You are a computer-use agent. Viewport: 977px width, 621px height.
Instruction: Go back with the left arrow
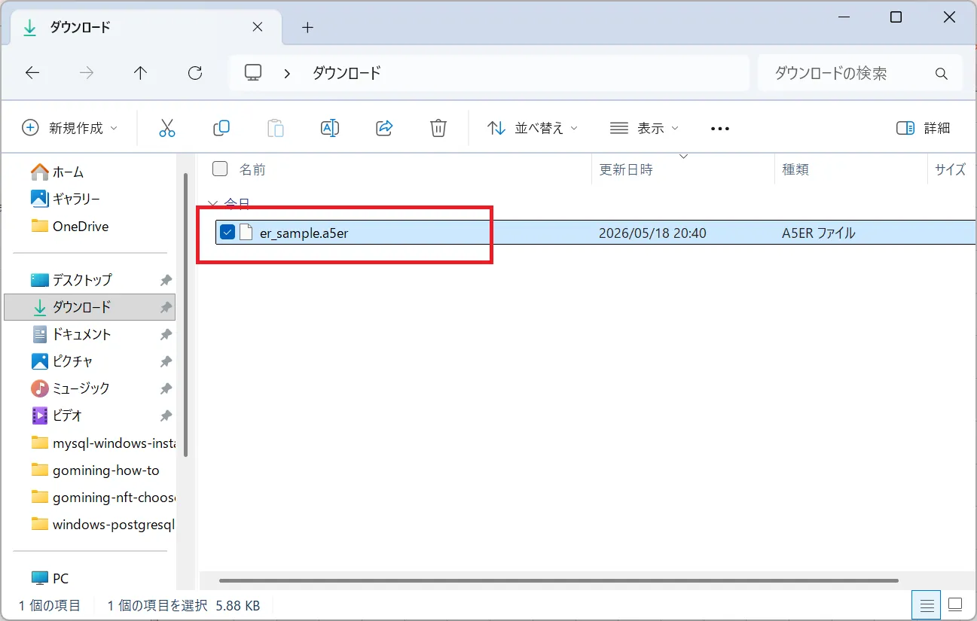[32, 73]
